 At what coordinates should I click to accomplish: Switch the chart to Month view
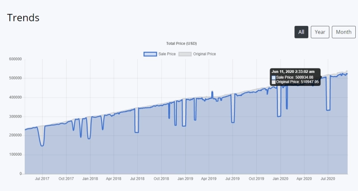point(343,32)
